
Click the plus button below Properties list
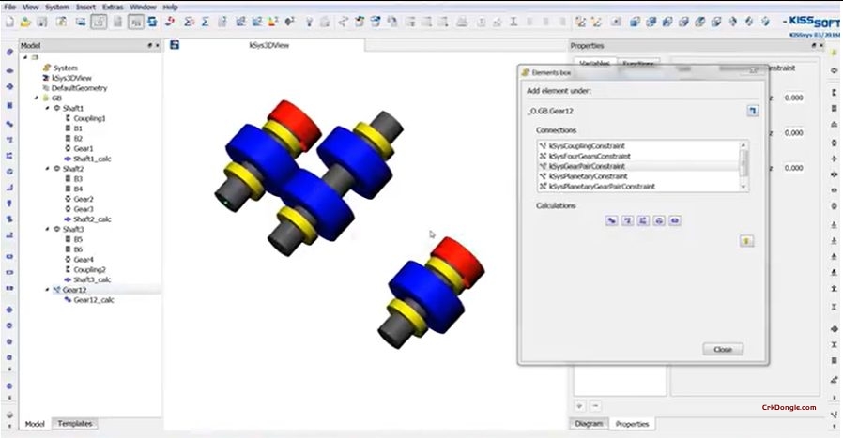[x=579, y=406]
